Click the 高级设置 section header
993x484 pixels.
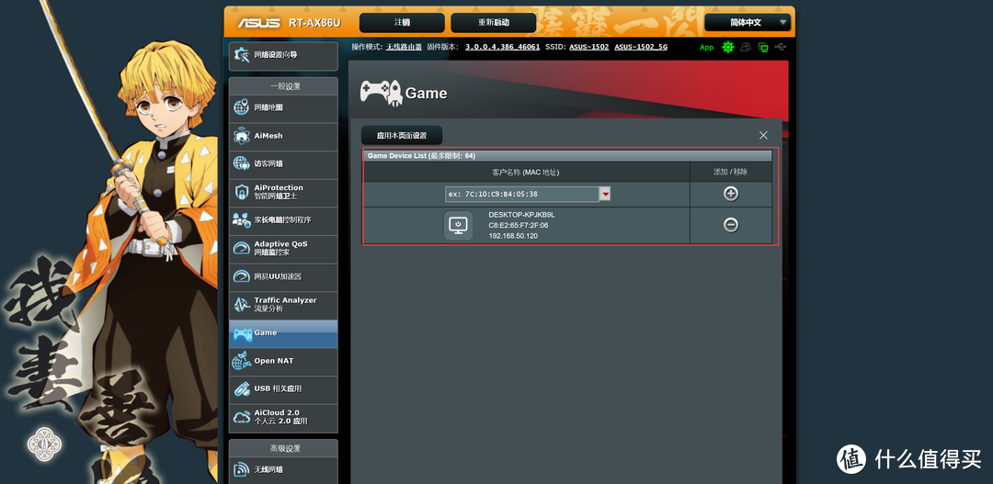(x=283, y=448)
